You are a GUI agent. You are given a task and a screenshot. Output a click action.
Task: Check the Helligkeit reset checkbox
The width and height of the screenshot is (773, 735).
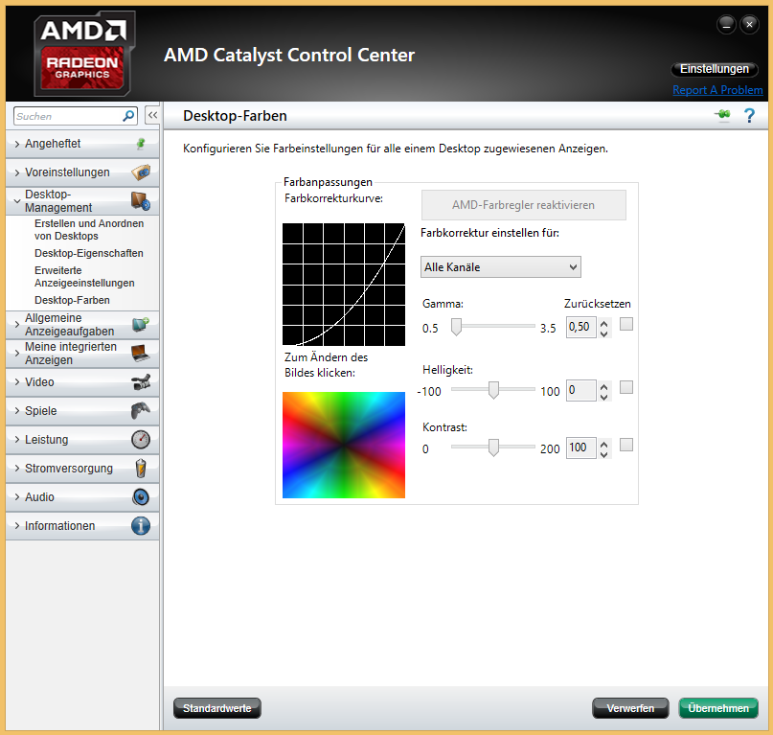(x=626, y=387)
